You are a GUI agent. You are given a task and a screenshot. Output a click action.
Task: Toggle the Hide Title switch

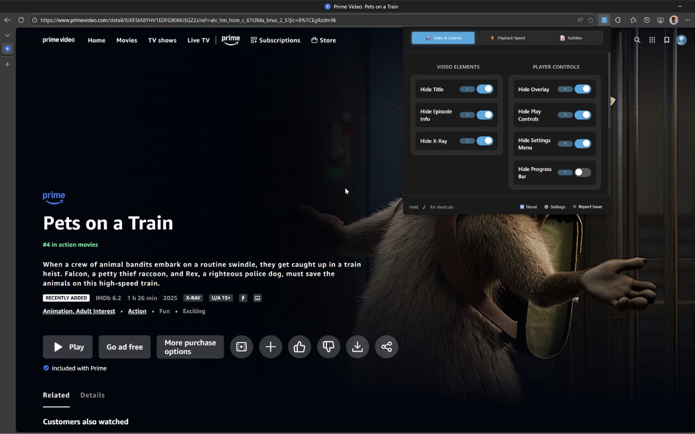485,89
